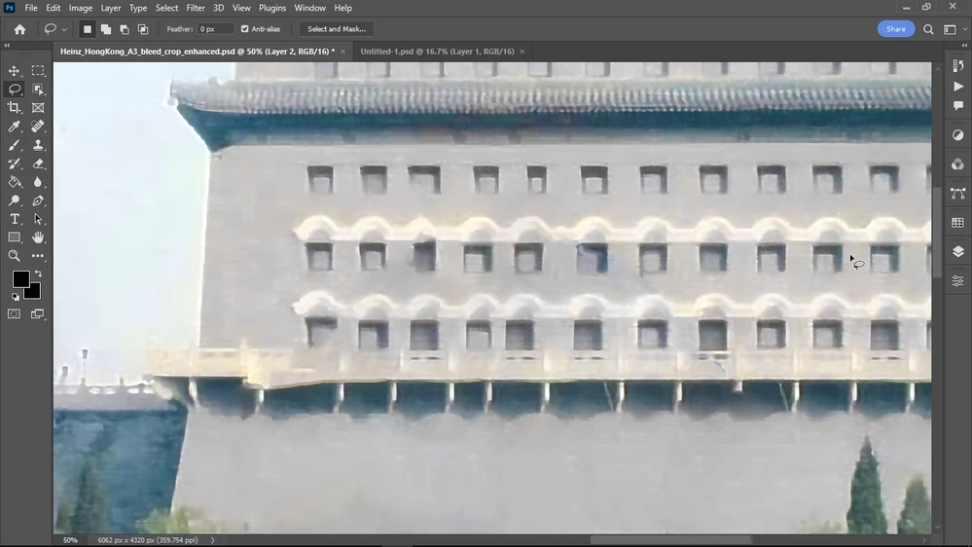
Task: Open the Edit Toolbar three-dots menu
Action: tap(38, 256)
